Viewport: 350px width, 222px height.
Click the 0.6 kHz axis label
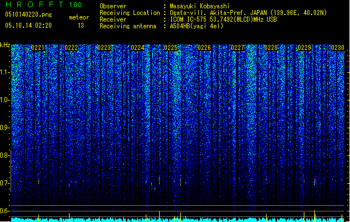(4, 211)
